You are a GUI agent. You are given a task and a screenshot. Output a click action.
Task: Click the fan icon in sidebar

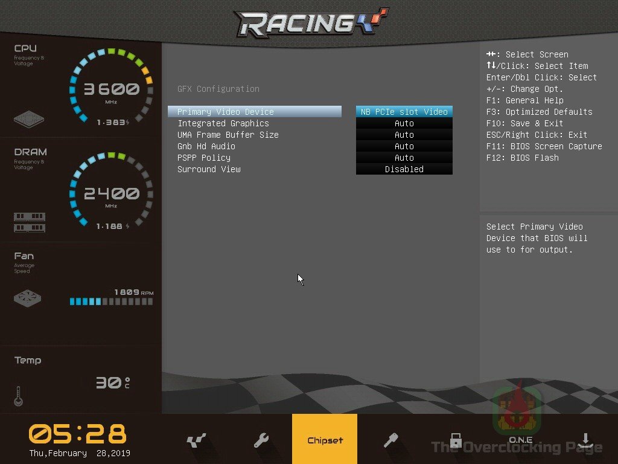[x=28, y=298]
